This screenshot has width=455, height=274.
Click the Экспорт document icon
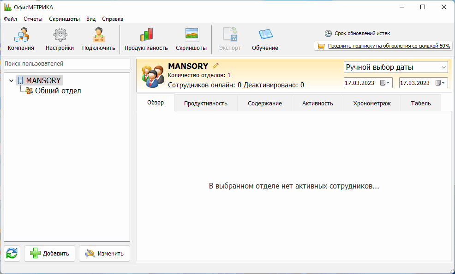pos(230,34)
